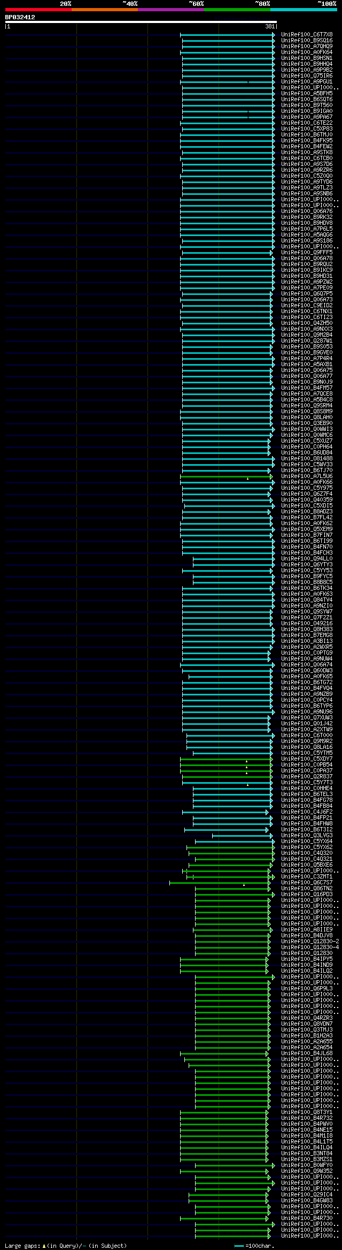The width and height of the screenshot is (342, 1250).
Task: Select label UniRef100_Q12830-4
Action: (310, 947)
